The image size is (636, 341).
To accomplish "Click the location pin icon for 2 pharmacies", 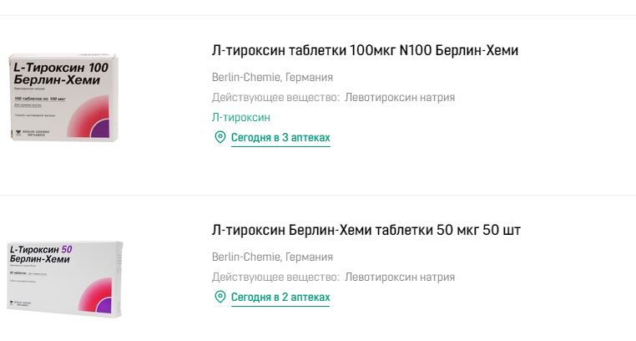I will (220, 297).
